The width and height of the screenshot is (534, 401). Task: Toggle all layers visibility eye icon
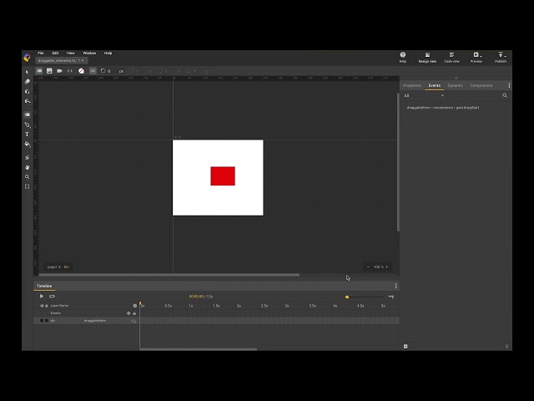[x=42, y=306]
